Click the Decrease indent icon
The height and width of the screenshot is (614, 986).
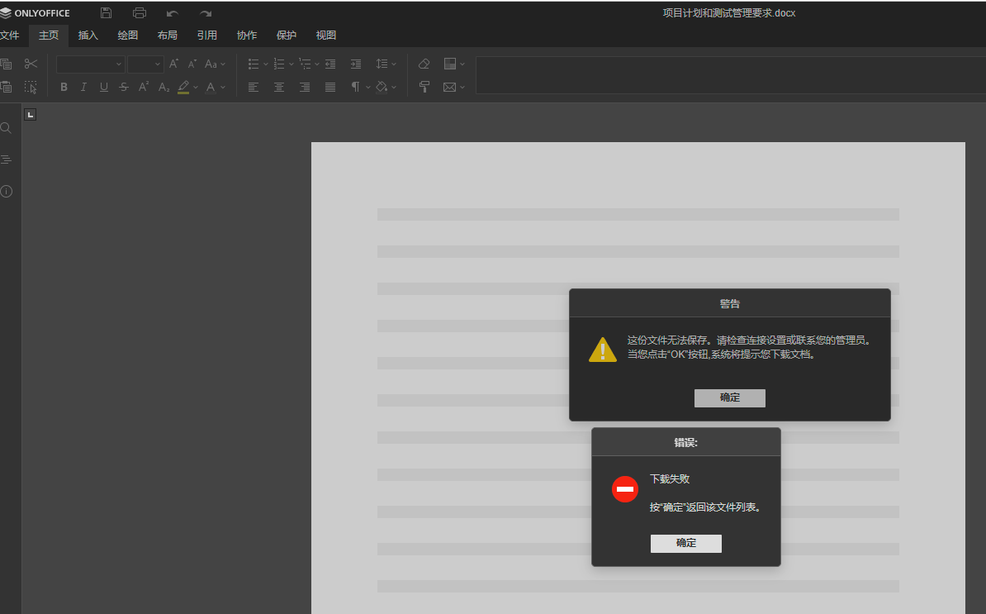pyautogui.click(x=330, y=64)
